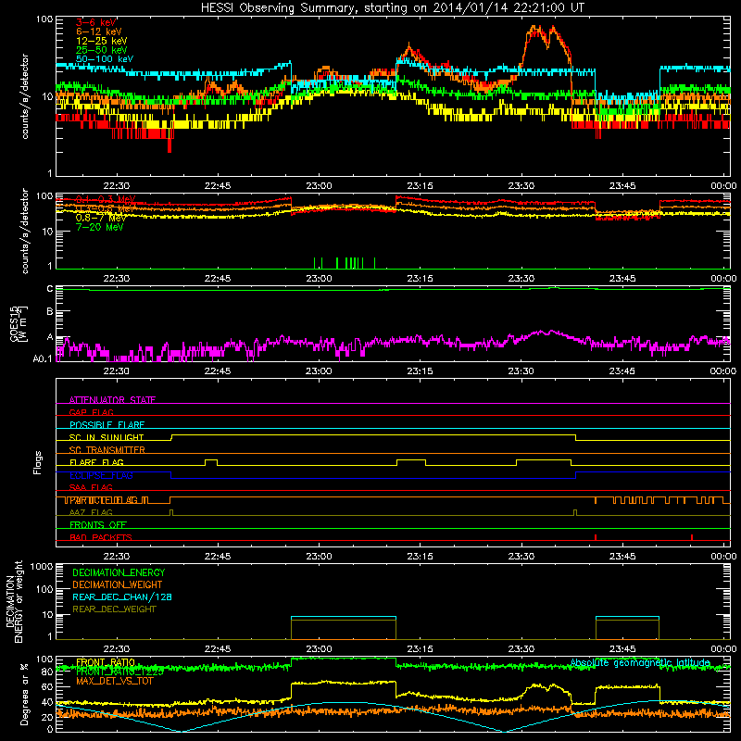This screenshot has height=741, width=741.
Task: Click the FRONT_RATIO legend label
Action: pyautogui.click(x=106, y=662)
